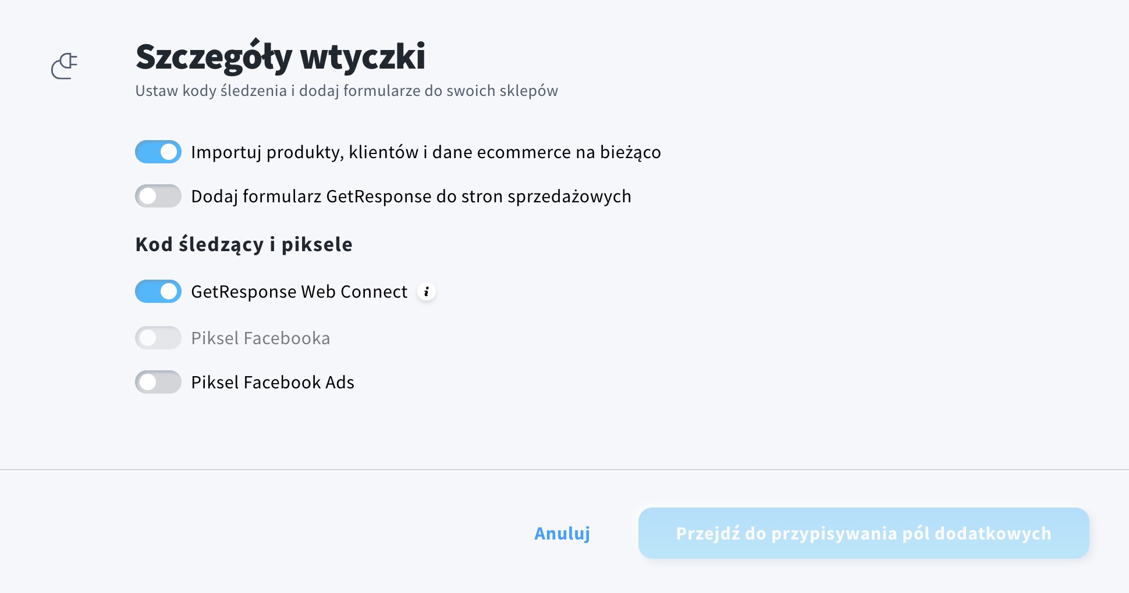The image size is (1129, 593).
Task: Open the GetResponse Web Connect info tooltip icon
Action: pos(427,291)
